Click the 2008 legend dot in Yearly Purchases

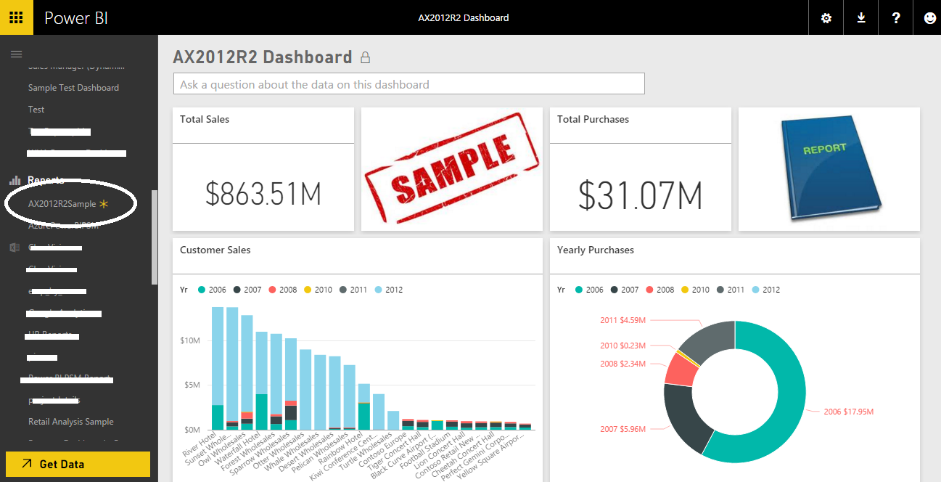click(x=649, y=290)
